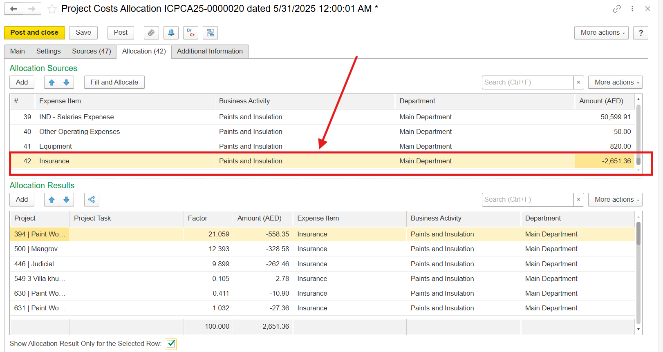Click the allocate share icon in Allocation Results
The width and height of the screenshot is (663, 352).
[92, 200]
